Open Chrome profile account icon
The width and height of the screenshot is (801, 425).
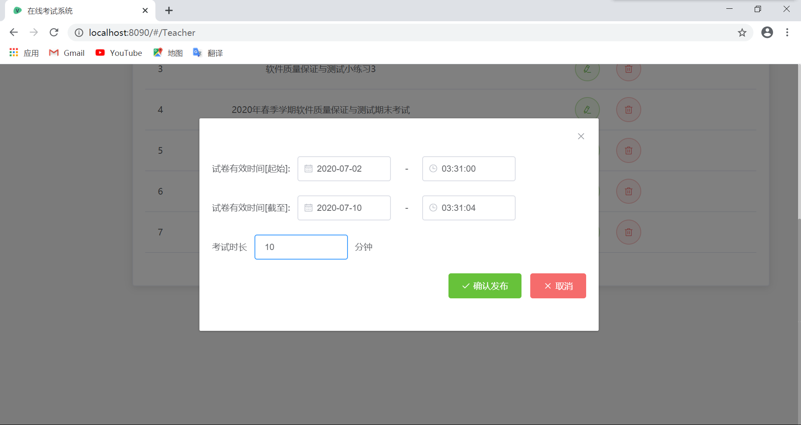tap(767, 32)
